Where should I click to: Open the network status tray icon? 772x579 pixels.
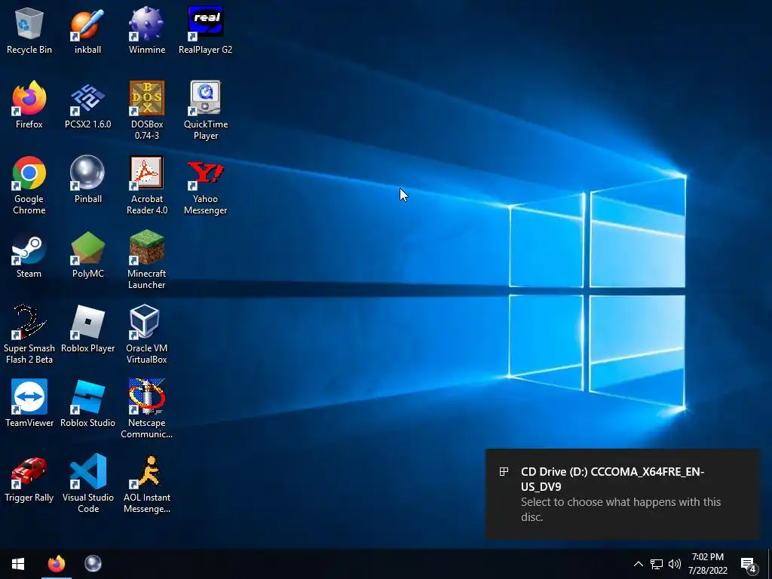pyautogui.click(x=657, y=564)
